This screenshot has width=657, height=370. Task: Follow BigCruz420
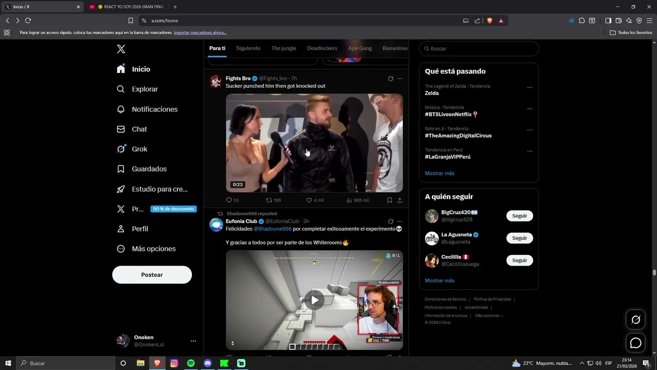(x=519, y=216)
